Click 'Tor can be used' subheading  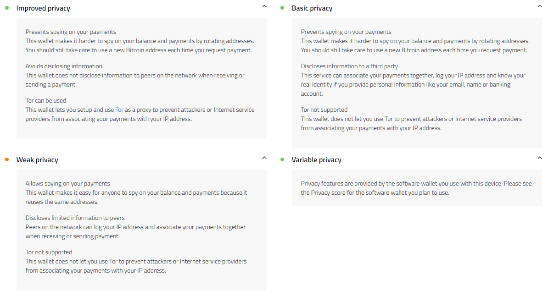pyautogui.click(x=46, y=100)
